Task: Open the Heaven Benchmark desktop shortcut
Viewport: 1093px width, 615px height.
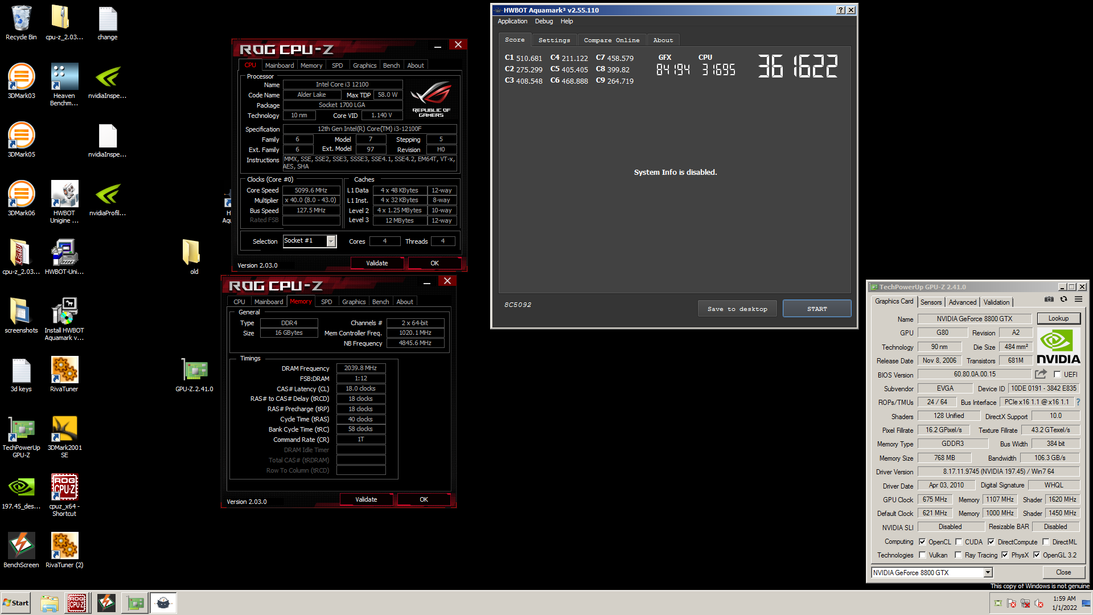Action: (x=64, y=85)
